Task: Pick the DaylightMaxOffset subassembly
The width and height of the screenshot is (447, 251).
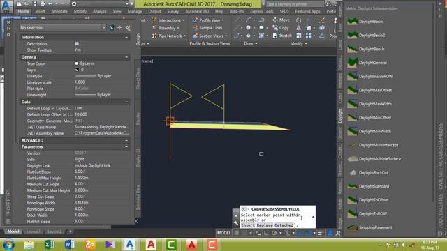Action: (375, 90)
